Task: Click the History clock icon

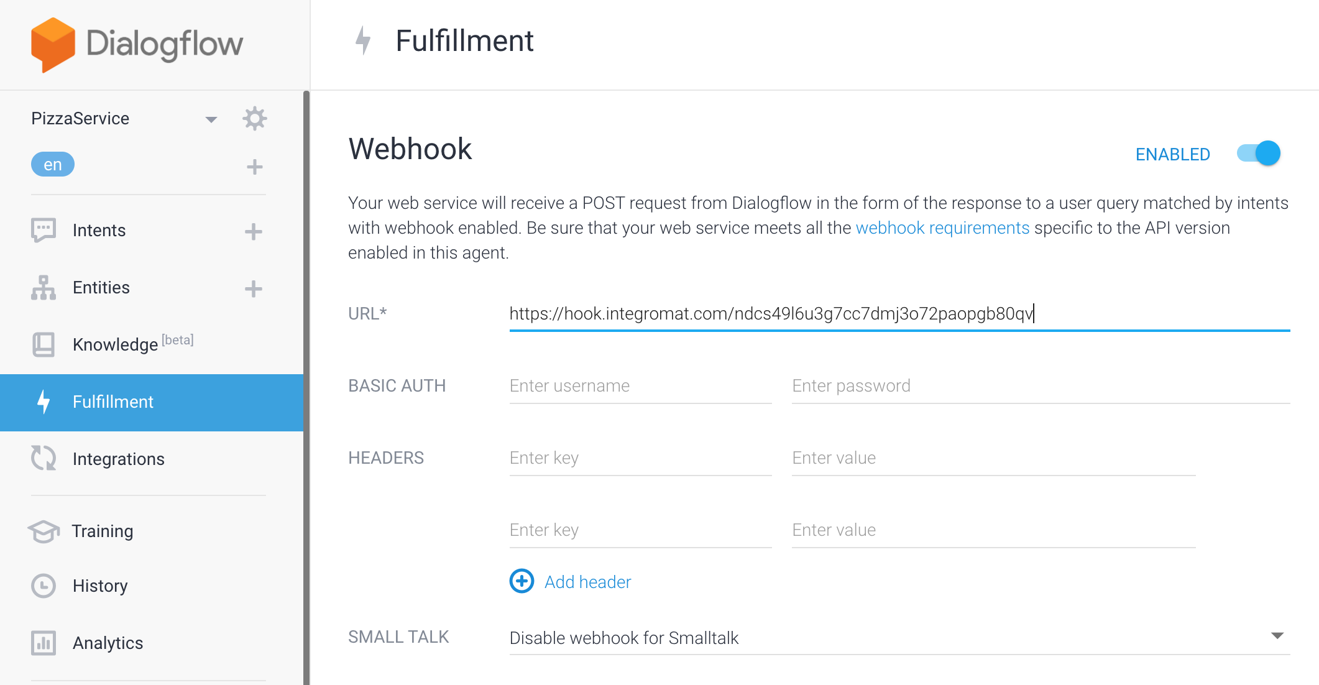Action: [x=44, y=586]
